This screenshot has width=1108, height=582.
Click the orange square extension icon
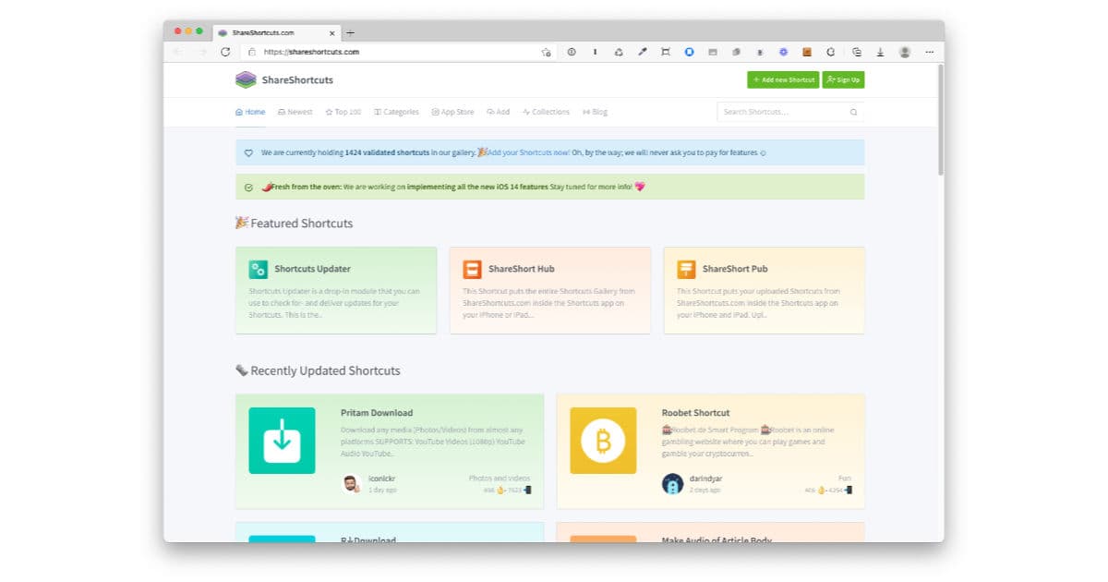point(807,52)
